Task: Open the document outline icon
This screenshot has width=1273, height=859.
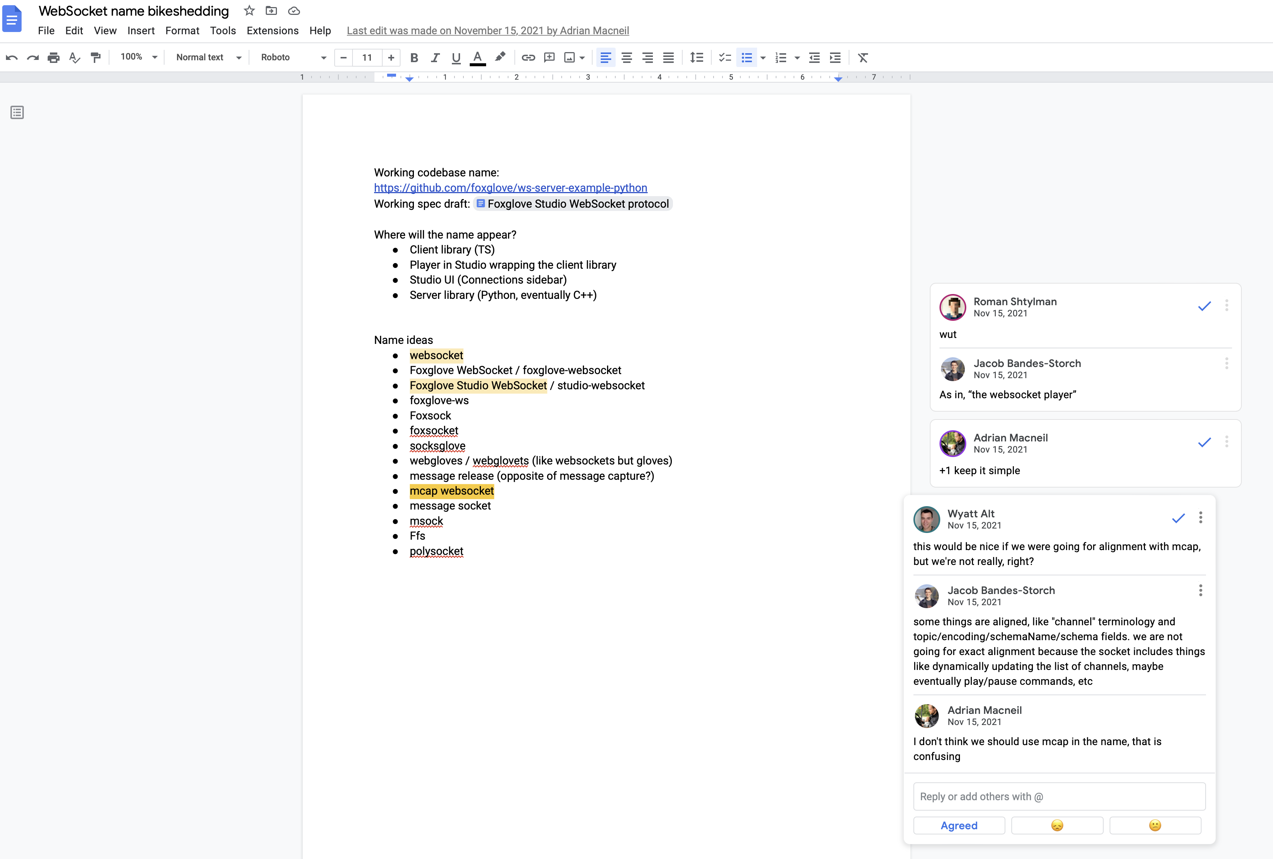Action: 17,113
